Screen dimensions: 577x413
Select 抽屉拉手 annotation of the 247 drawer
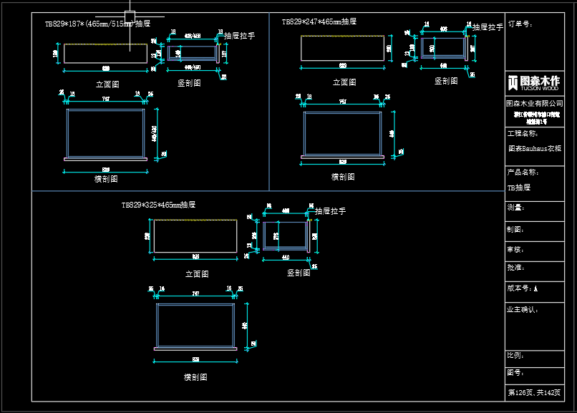coord(488,27)
